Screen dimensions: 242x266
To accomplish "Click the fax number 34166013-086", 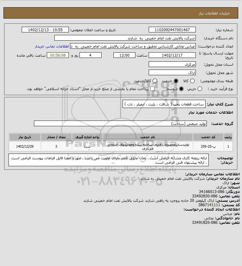I will click(212, 191).
